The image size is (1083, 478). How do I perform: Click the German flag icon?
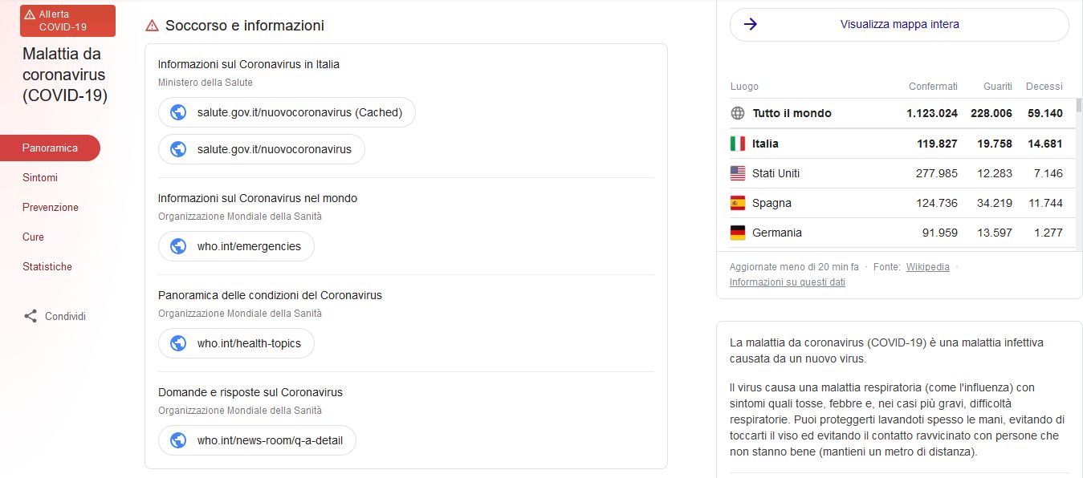click(738, 233)
